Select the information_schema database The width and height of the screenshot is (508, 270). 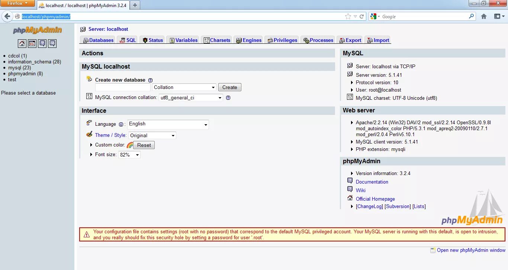[35, 62]
